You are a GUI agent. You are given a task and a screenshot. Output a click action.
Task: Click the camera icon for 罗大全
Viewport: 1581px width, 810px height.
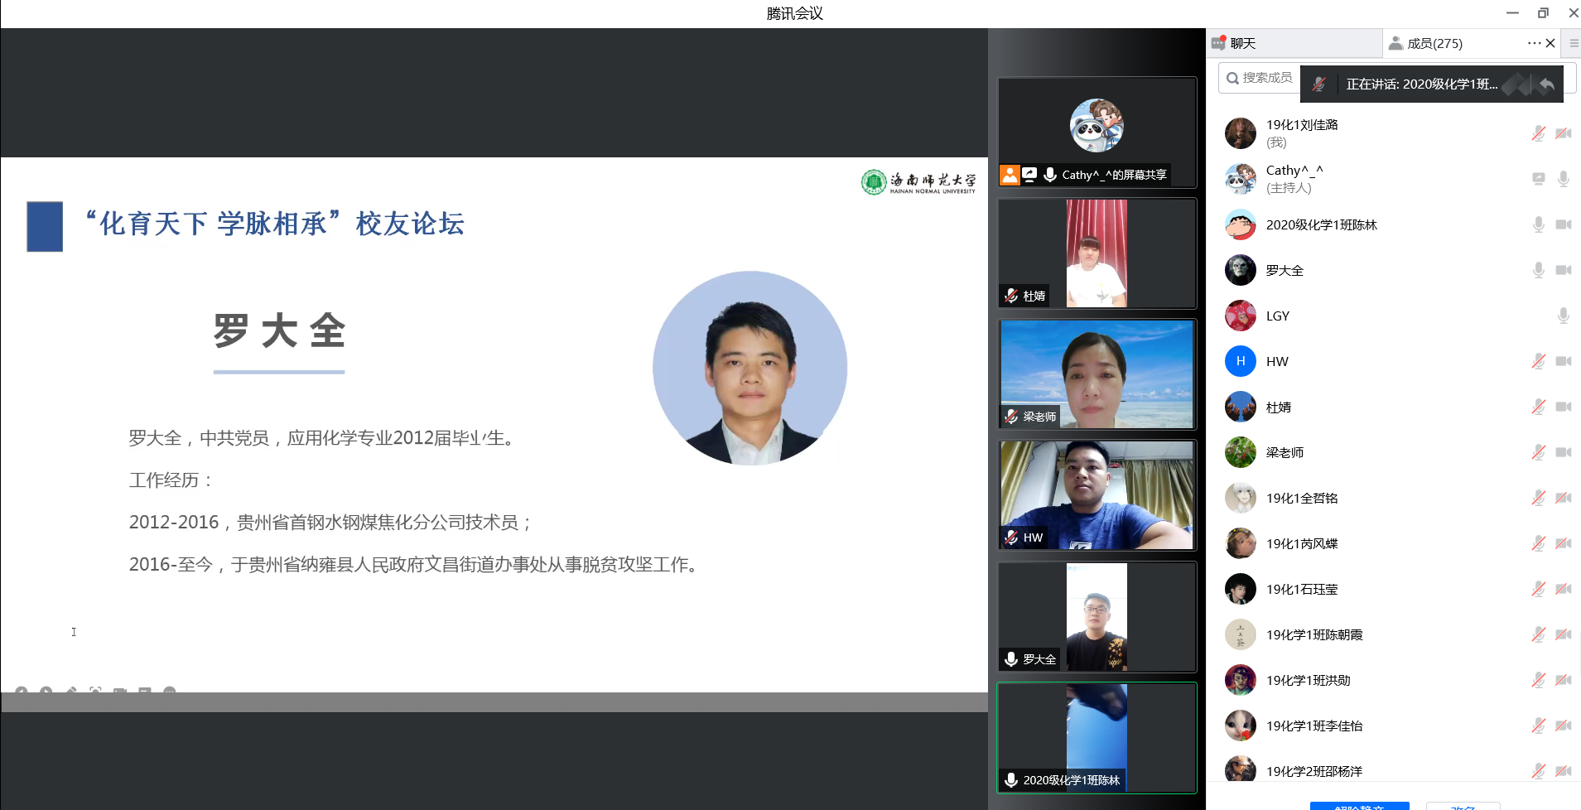coord(1563,270)
